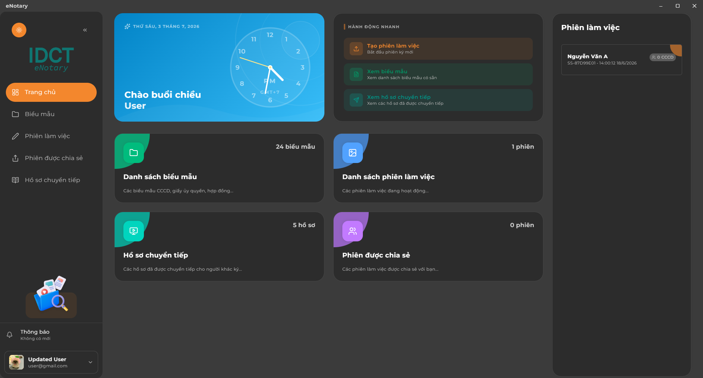Click the pencil icon for Phiên làm việc
Image resolution: width=703 pixels, height=378 pixels.
coord(15,136)
